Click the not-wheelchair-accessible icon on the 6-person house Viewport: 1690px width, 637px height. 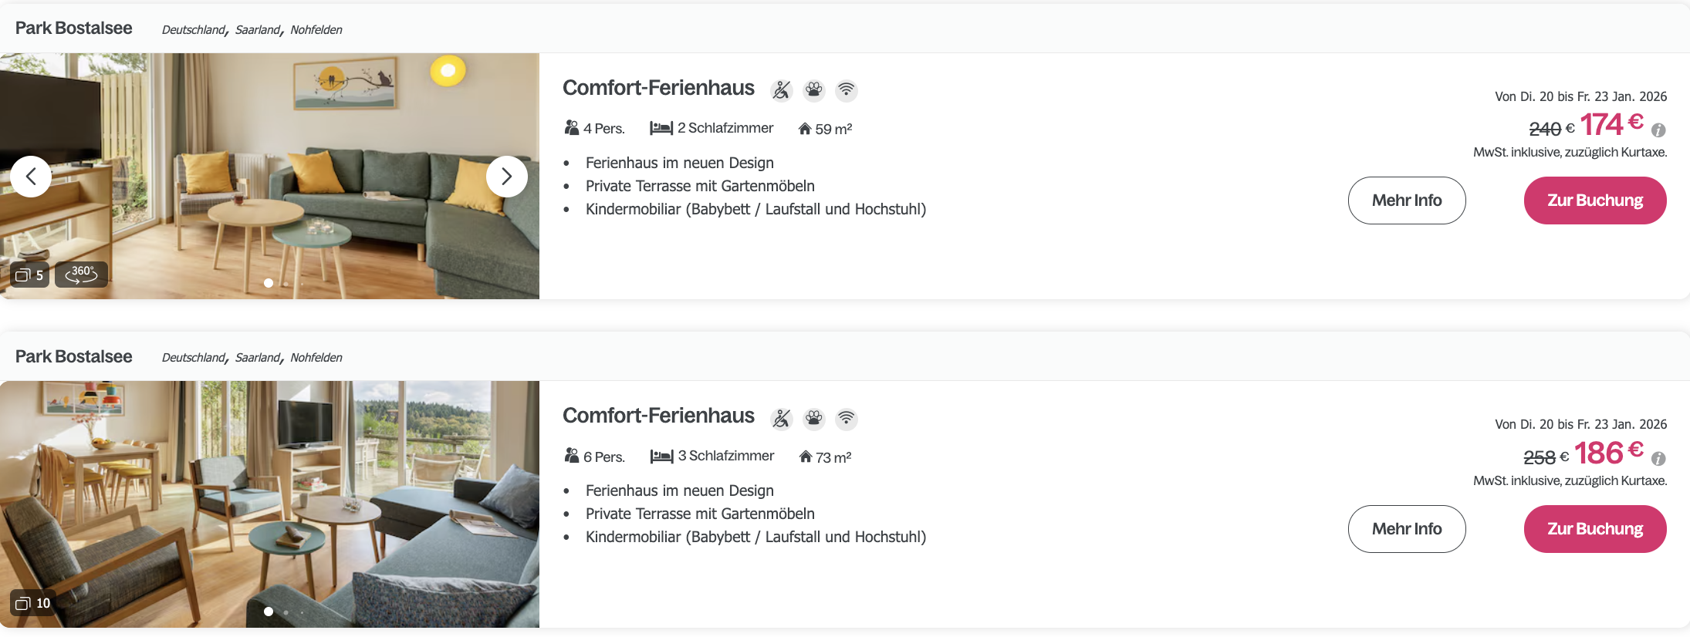782,419
